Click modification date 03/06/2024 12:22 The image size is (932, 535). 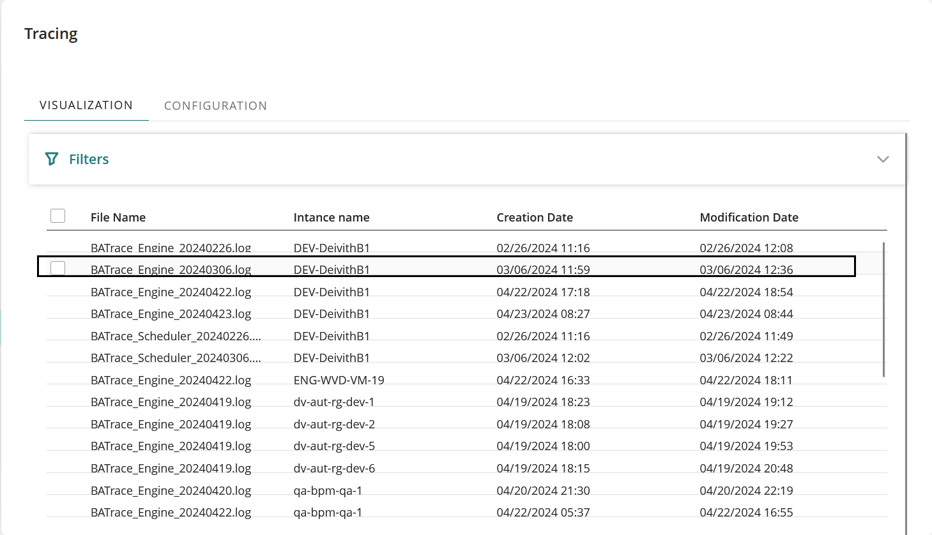[746, 358]
